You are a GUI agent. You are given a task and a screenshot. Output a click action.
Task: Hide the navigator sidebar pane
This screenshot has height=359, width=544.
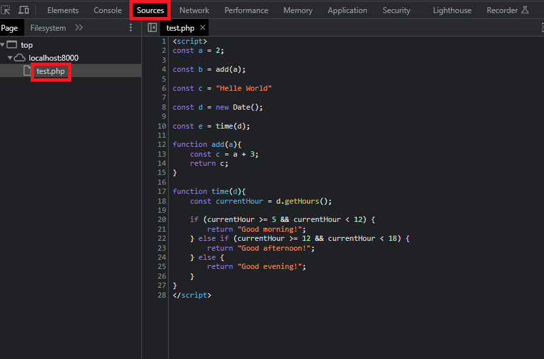pyautogui.click(x=152, y=28)
